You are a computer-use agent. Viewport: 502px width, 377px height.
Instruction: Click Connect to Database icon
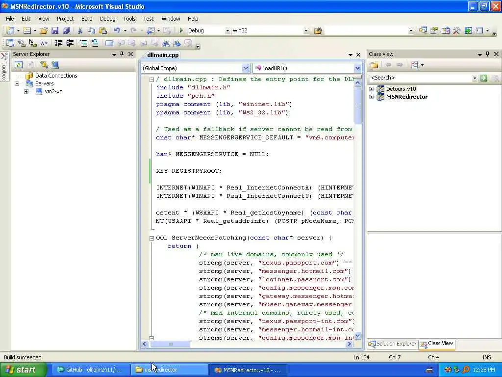44,65
